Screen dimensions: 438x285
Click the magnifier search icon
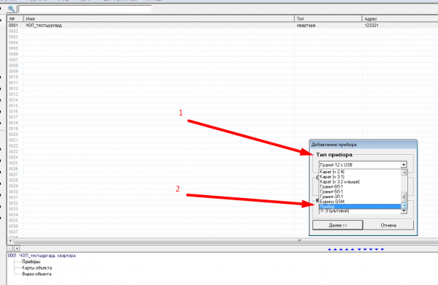(11, 9)
